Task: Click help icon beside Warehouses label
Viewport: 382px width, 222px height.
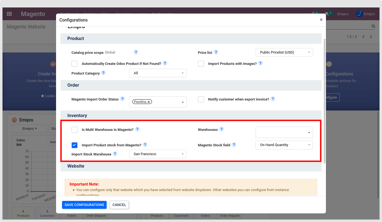Action: (x=221, y=129)
